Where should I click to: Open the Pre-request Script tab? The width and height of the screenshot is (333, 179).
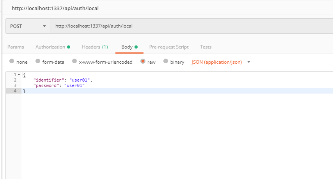(x=169, y=47)
